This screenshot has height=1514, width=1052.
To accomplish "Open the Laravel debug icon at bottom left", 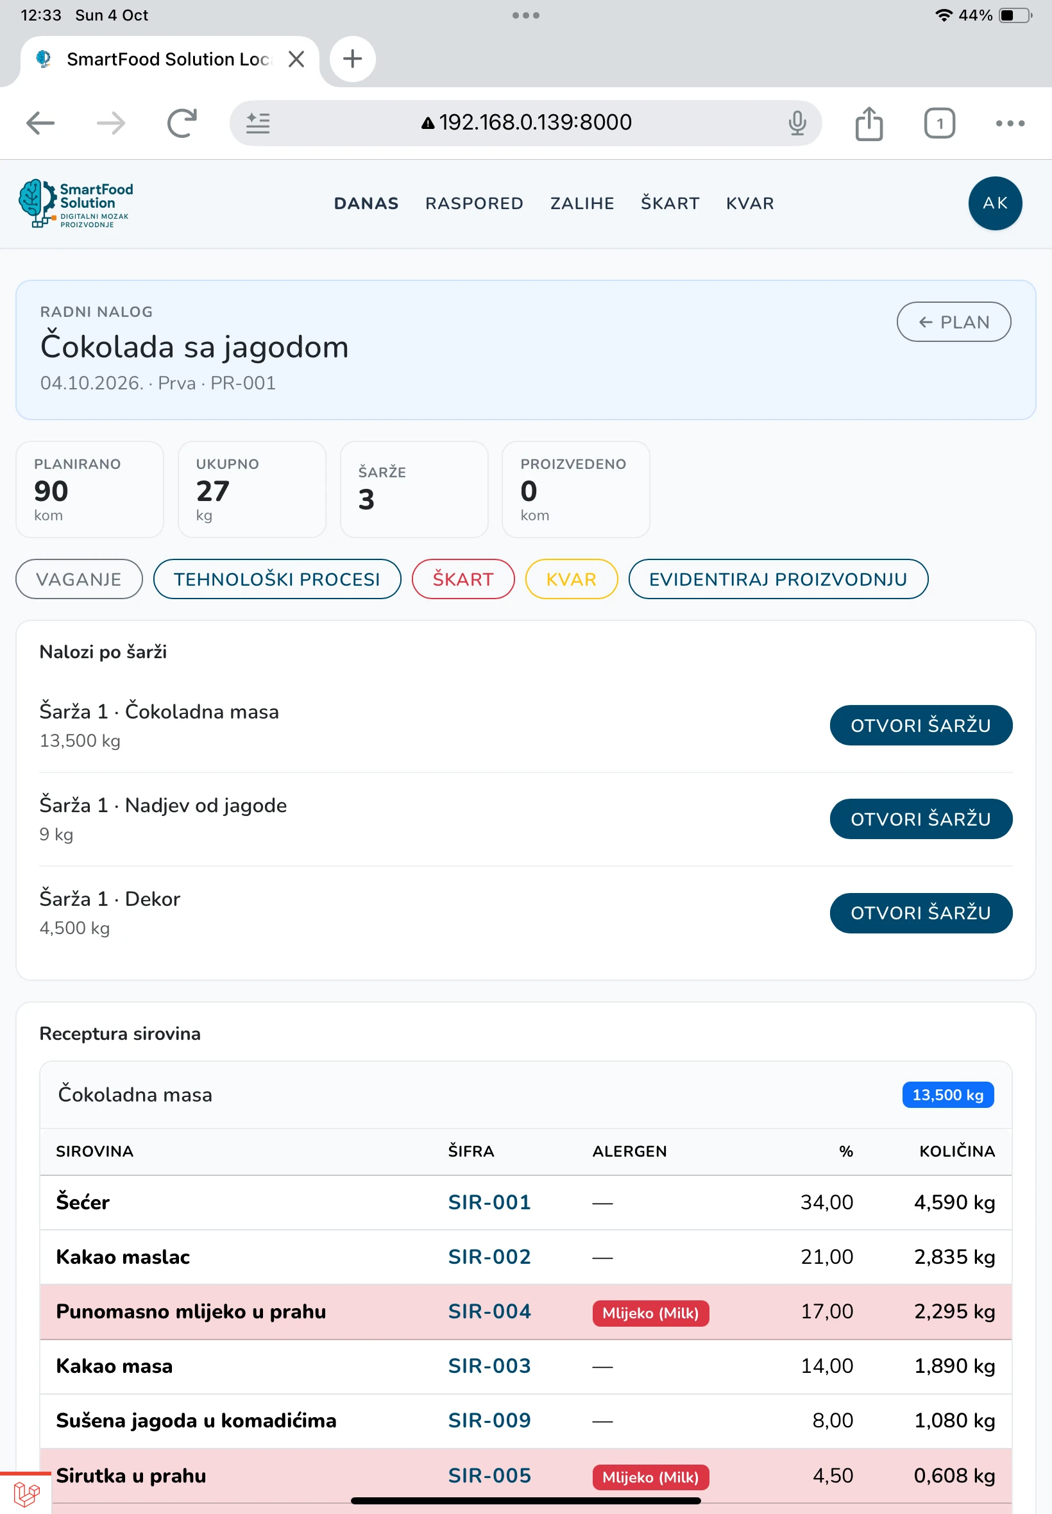I will pyautogui.click(x=26, y=1493).
